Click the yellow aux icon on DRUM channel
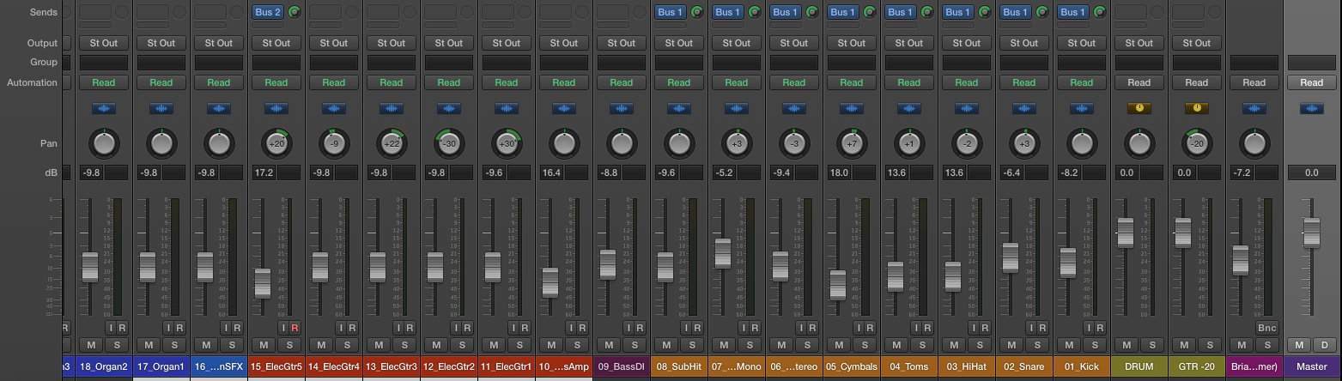 click(1139, 108)
